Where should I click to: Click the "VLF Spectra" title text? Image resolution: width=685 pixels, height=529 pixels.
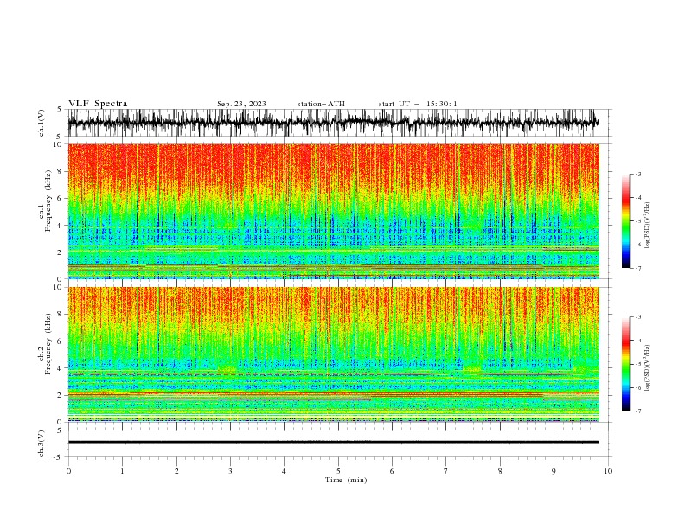[98, 104]
